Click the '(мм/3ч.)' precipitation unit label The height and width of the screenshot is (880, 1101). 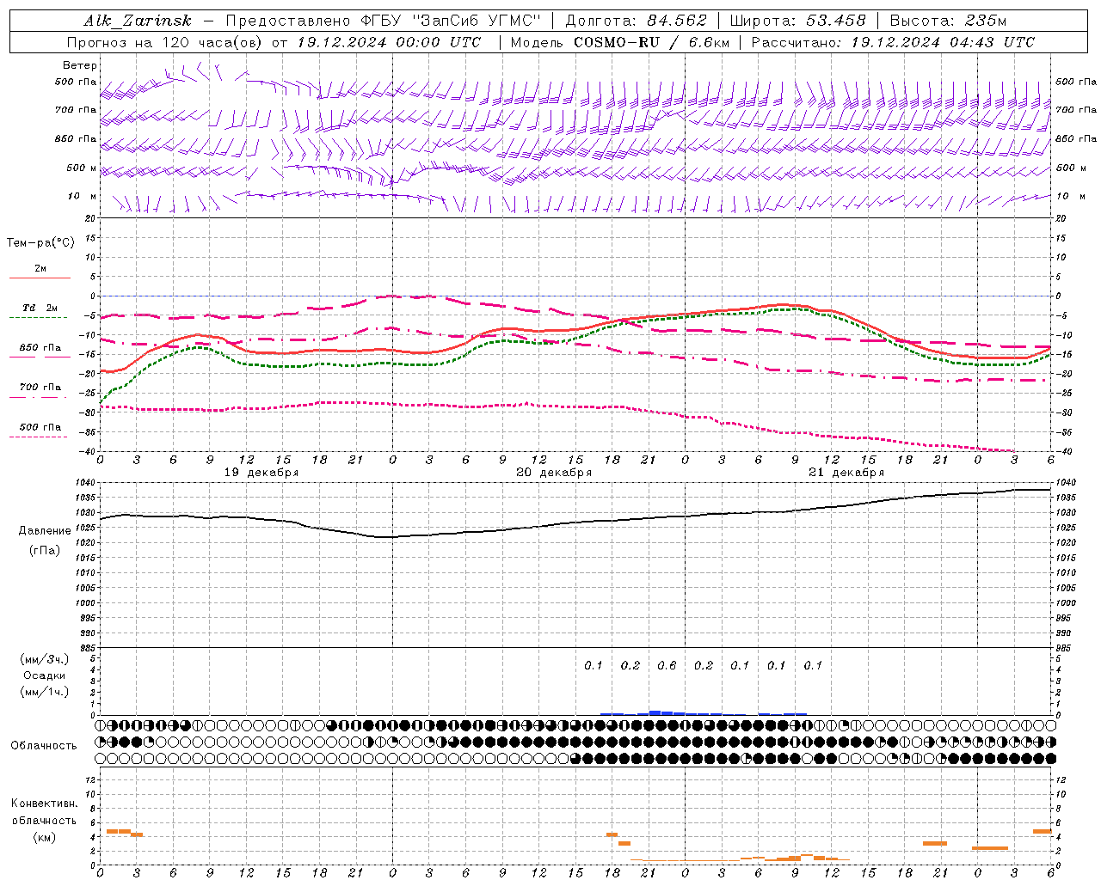pyautogui.click(x=45, y=660)
